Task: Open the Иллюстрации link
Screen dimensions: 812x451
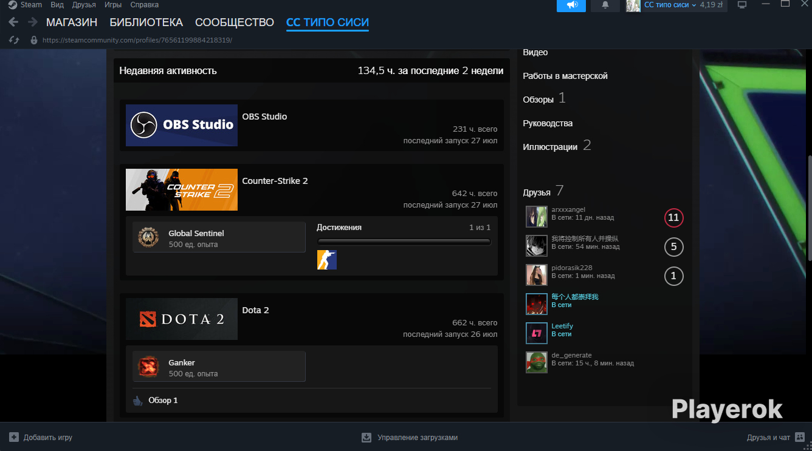Action: point(550,147)
